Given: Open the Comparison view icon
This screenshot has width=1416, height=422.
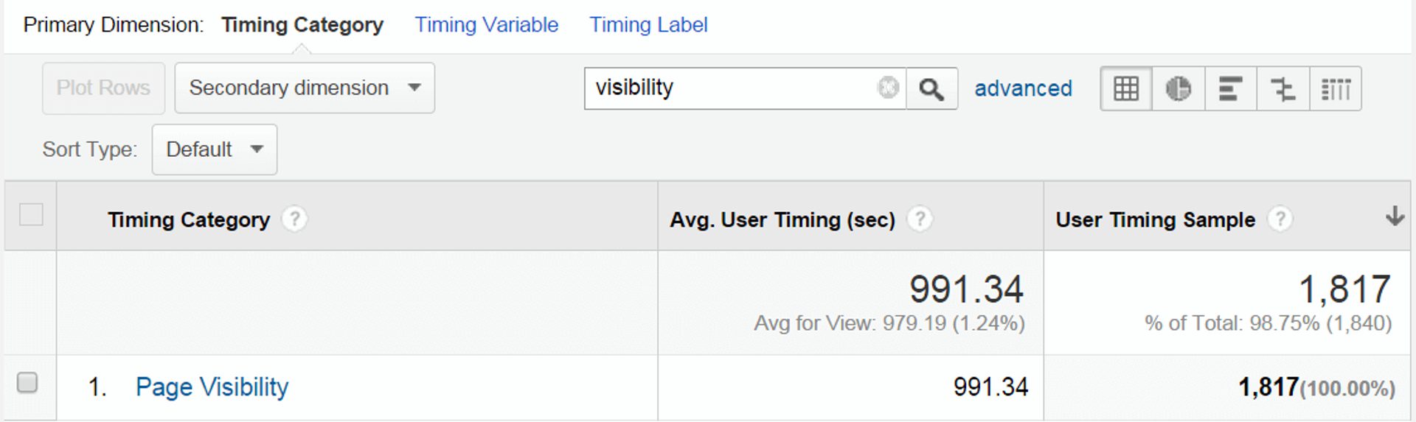Looking at the screenshot, I should (1283, 89).
